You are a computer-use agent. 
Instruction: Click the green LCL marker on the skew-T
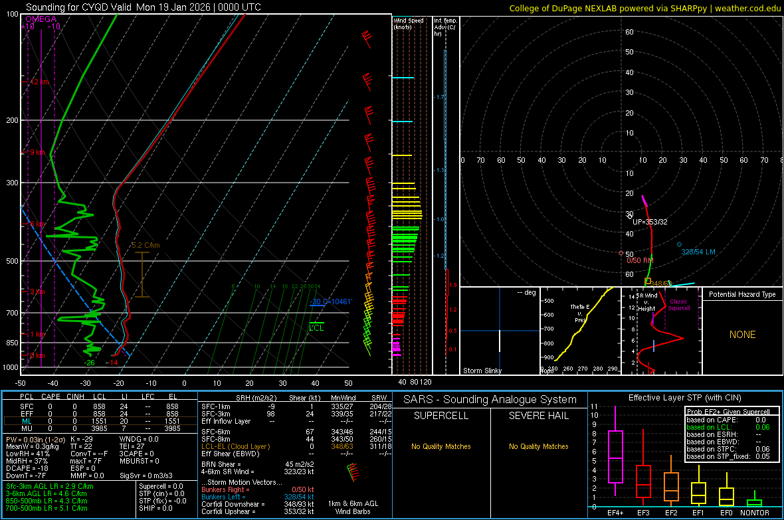[317, 325]
